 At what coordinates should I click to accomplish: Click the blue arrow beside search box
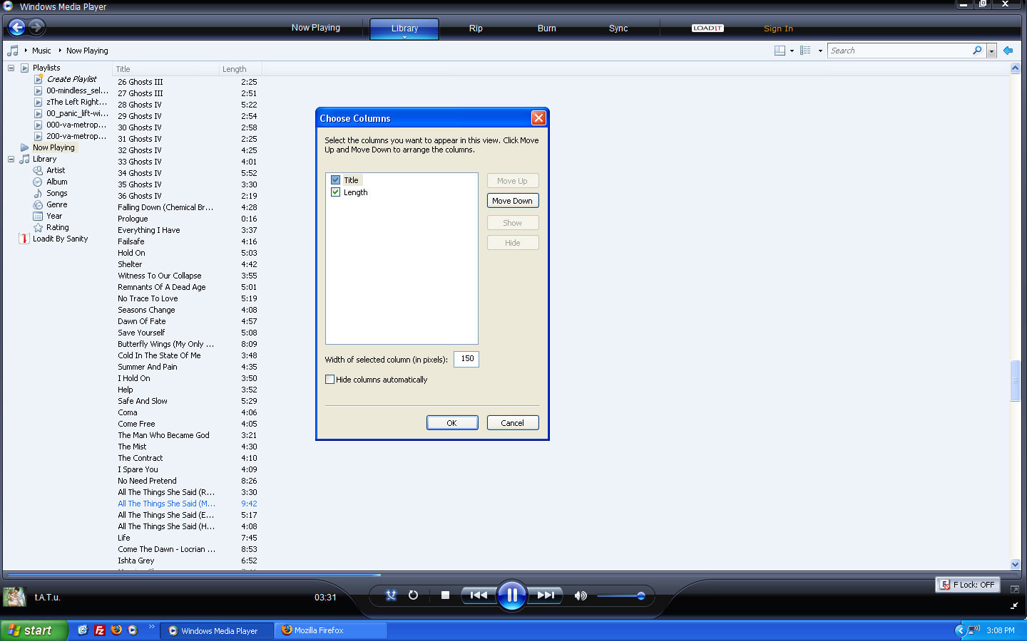pyautogui.click(x=1008, y=51)
